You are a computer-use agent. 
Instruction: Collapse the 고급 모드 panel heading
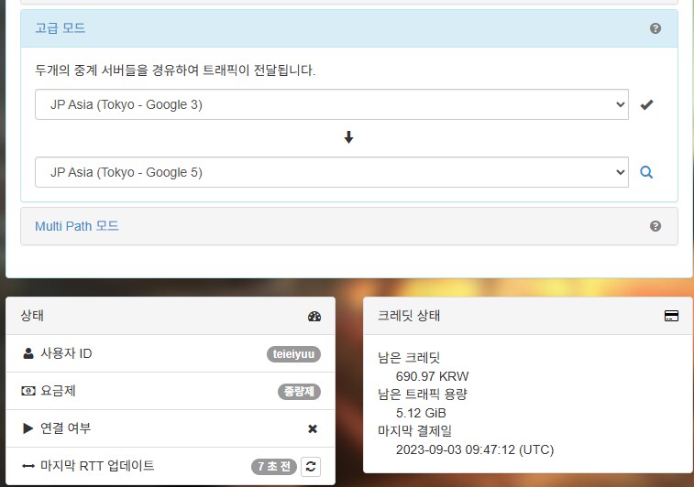(x=61, y=28)
